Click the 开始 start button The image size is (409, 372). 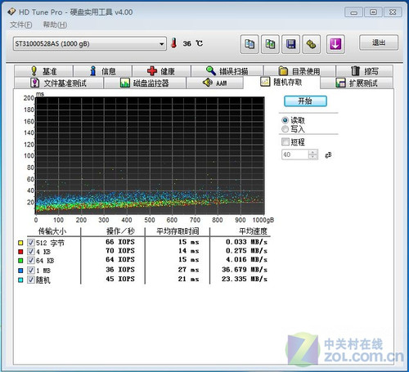pos(305,101)
